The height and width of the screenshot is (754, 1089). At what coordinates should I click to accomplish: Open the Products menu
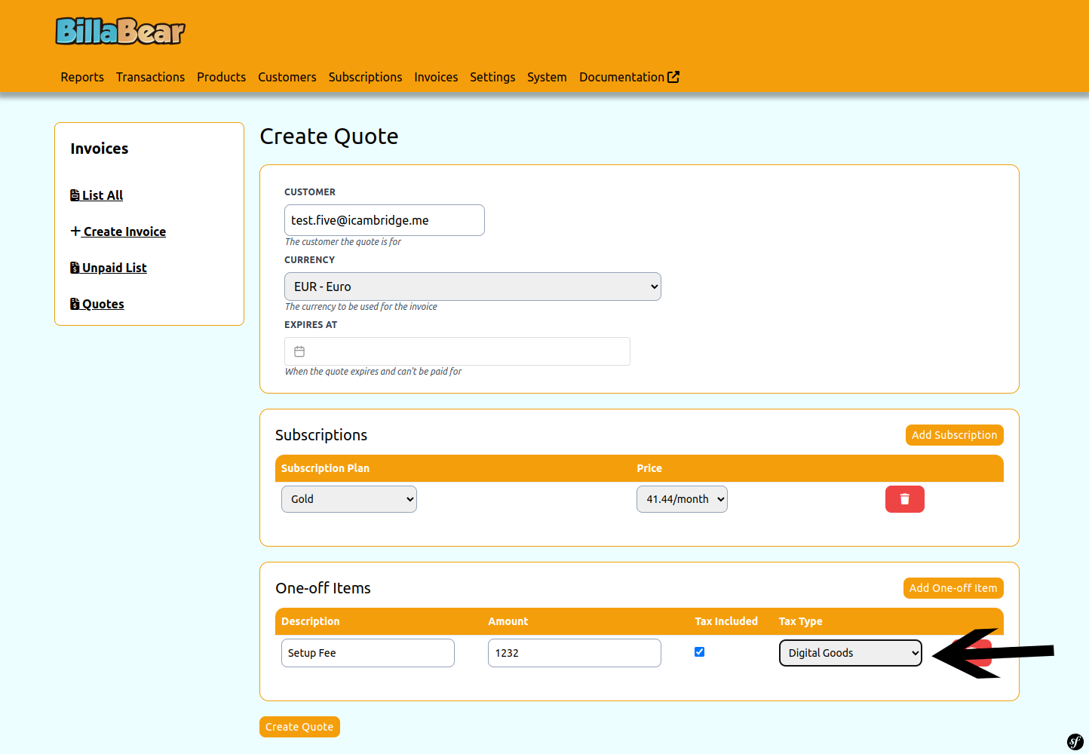pyautogui.click(x=221, y=77)
